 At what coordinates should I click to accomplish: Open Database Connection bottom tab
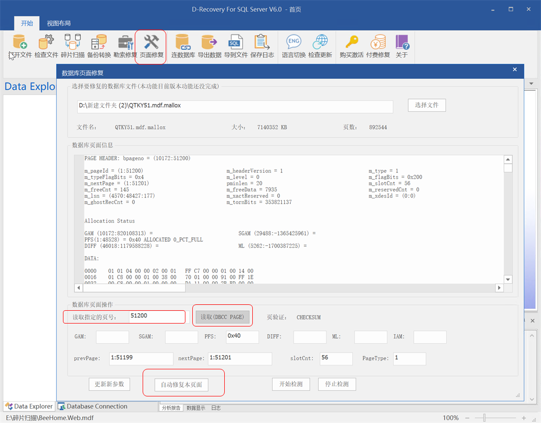pos(92,406)
